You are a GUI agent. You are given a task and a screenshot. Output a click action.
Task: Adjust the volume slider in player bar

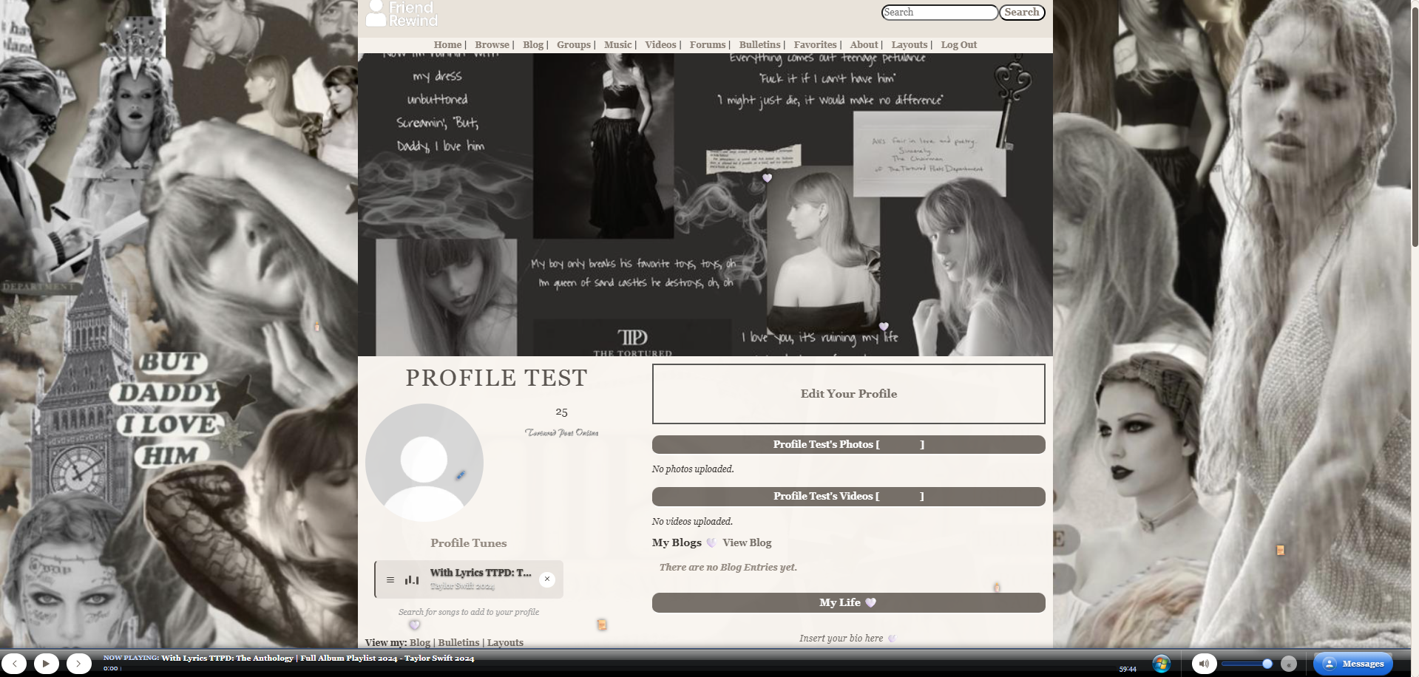pos(1247,664)
